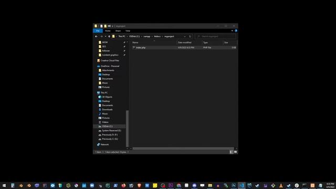Click xampp breadcrumb in address bar
Screen dimensions: 336x189
[147, 36]
